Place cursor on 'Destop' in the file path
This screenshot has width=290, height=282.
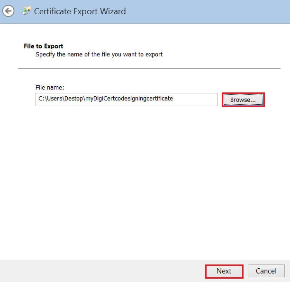pyautogui.click(x=73, y=99)
